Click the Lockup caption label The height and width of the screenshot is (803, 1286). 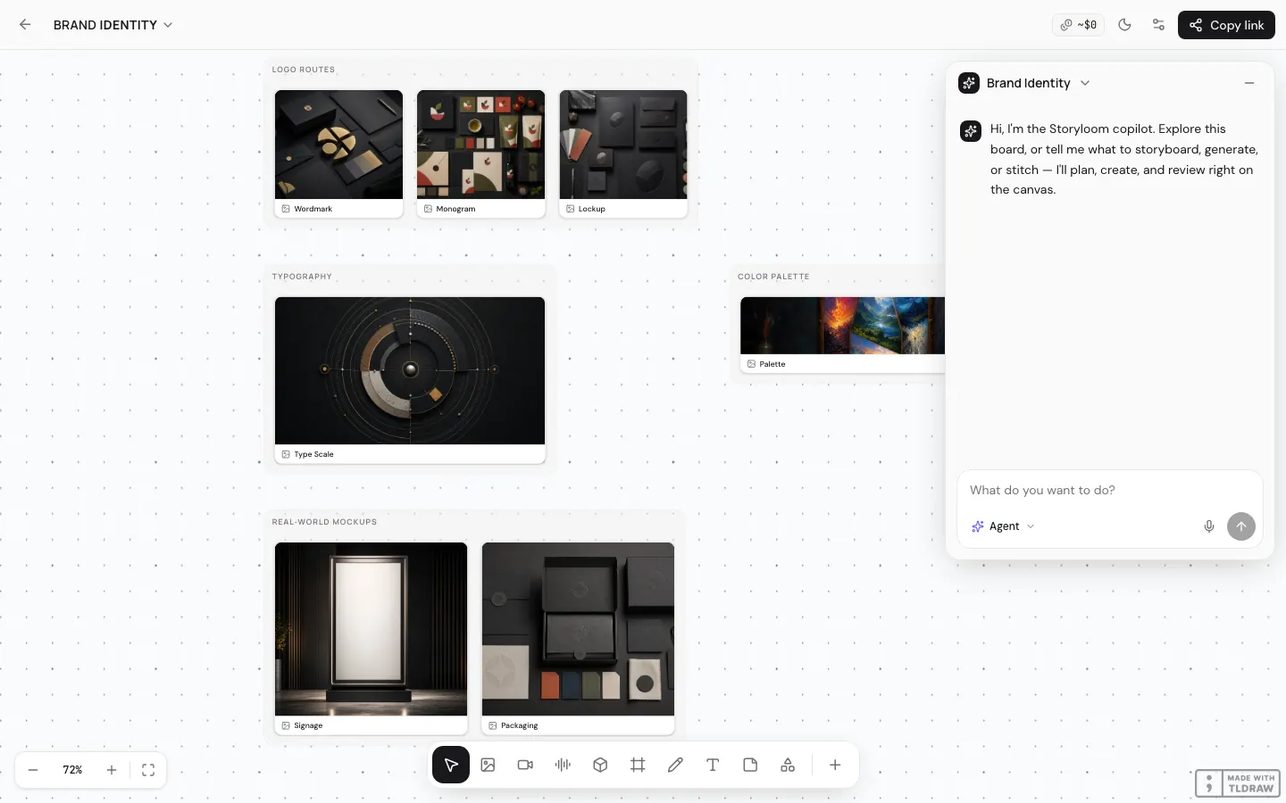coord(591,209)
